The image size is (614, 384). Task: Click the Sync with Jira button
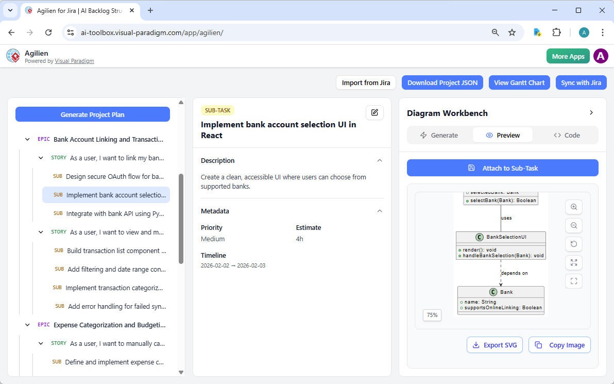tap(581, 82)
